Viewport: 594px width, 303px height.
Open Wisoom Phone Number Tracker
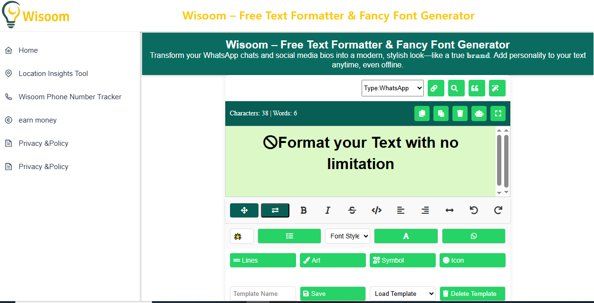[x=70, y=97]
